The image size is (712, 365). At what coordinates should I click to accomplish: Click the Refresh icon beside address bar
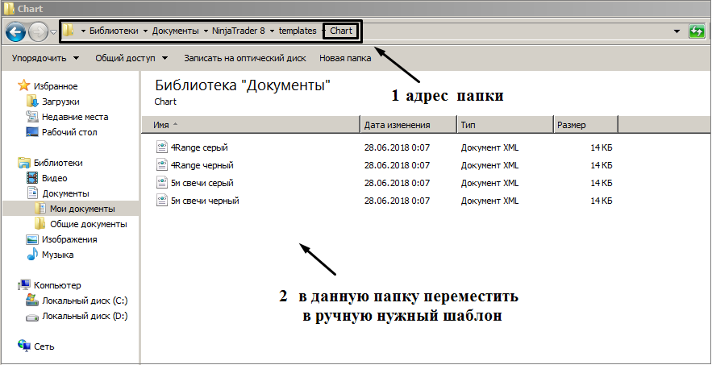(697, 31)
